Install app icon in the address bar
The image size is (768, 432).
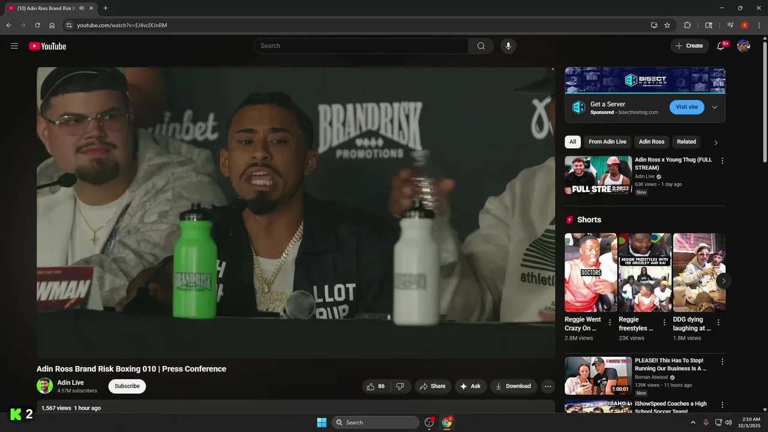click(654, 25)
